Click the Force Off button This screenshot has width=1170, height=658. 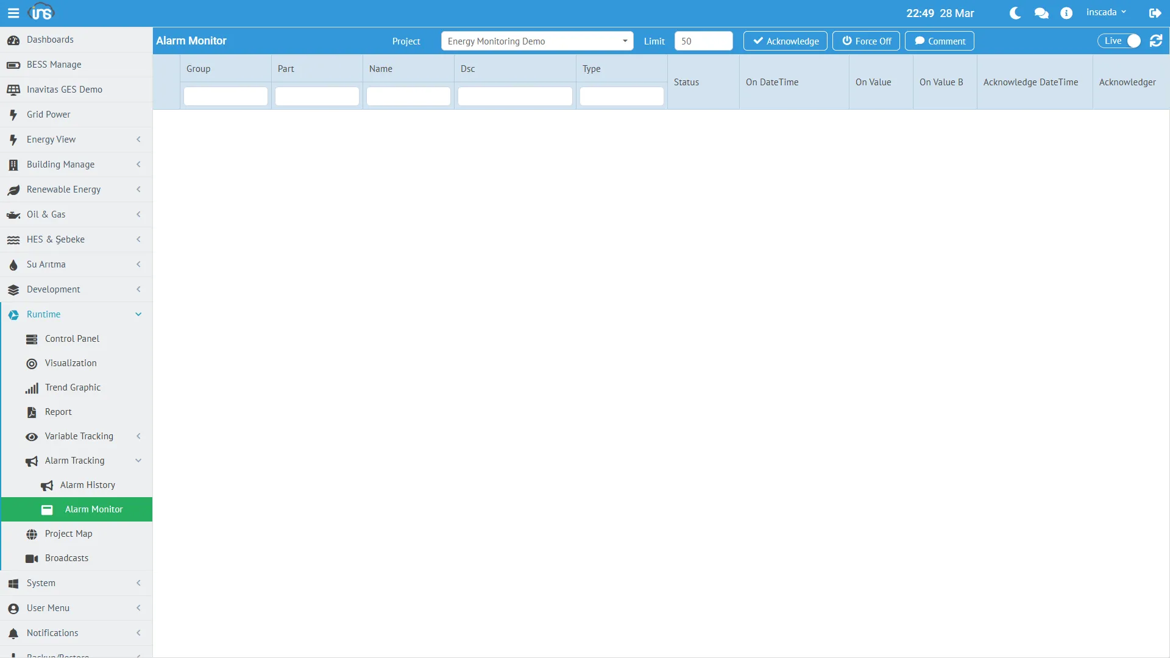866,41
